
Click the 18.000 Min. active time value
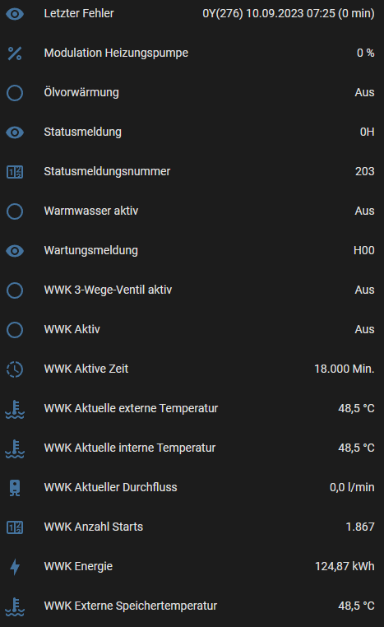344,369
